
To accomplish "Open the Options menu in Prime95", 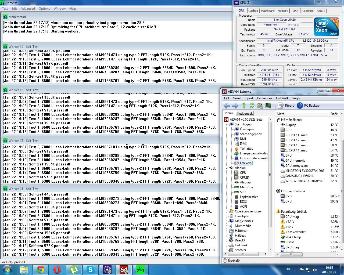I will click(44, 8).
